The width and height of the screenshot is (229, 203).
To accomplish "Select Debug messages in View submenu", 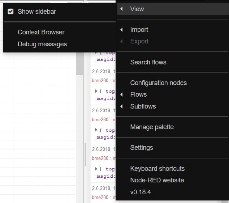I will [x=42, y=44].
